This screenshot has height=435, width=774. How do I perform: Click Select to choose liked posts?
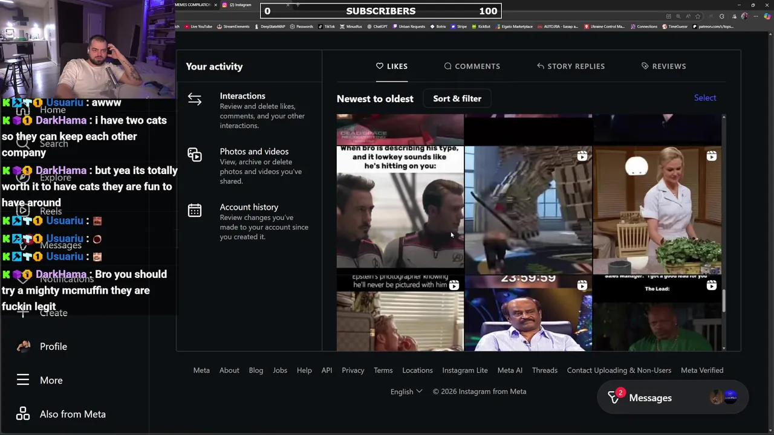(x=705, y=98)
